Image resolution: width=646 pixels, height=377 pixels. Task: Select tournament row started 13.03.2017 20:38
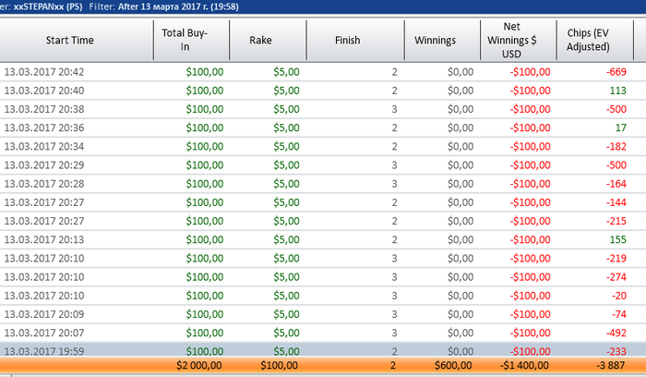point(323,109)
